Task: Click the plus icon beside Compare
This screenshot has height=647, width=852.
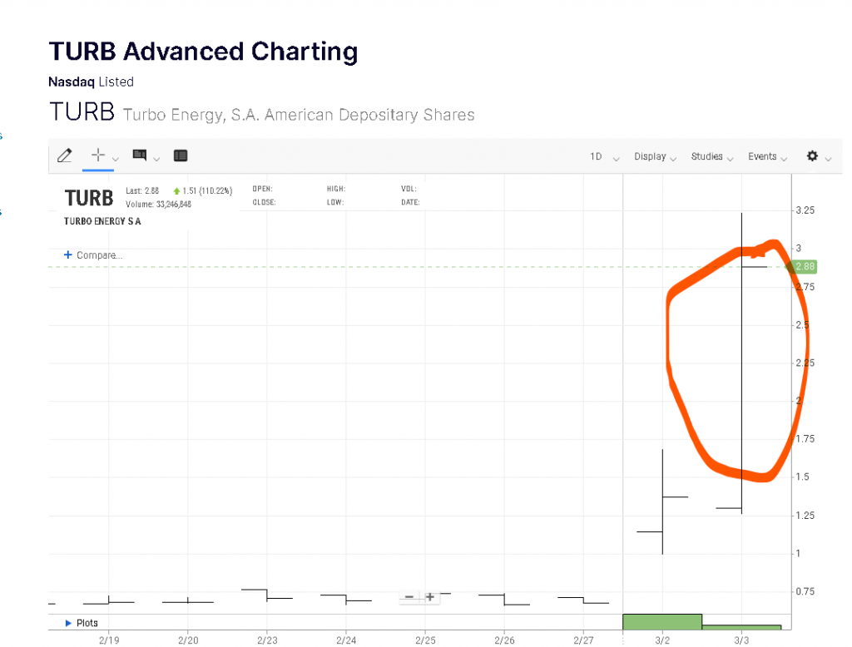Action: point(68,254)
